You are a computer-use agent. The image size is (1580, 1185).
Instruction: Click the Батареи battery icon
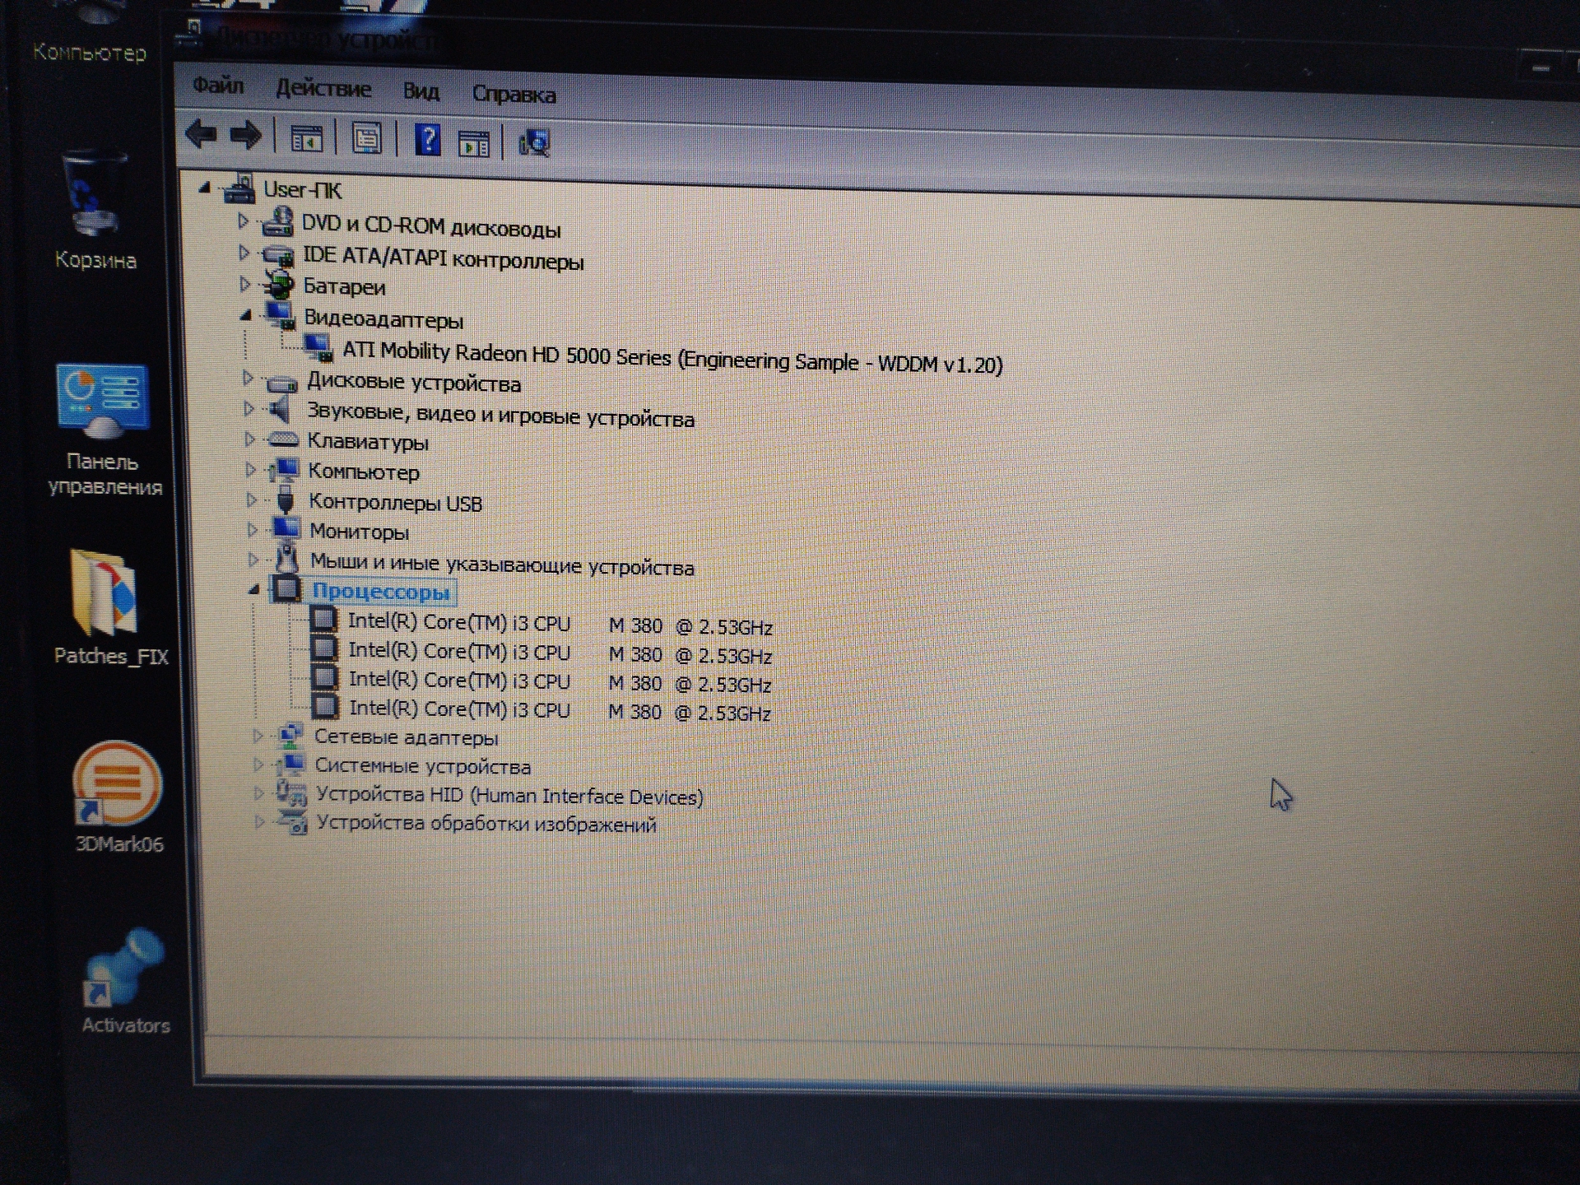(x=279, y=285)
